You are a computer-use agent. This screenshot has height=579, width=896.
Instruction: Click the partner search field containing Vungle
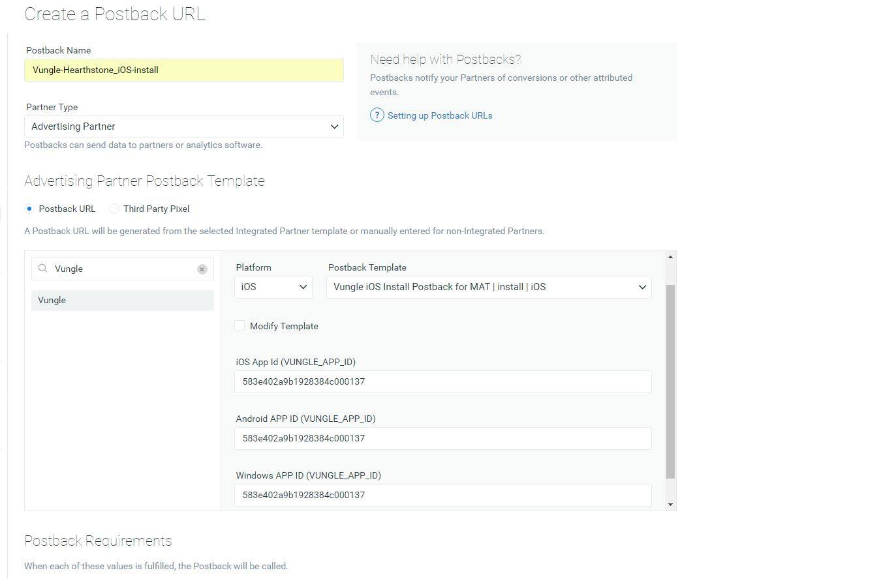coord(123,269)
